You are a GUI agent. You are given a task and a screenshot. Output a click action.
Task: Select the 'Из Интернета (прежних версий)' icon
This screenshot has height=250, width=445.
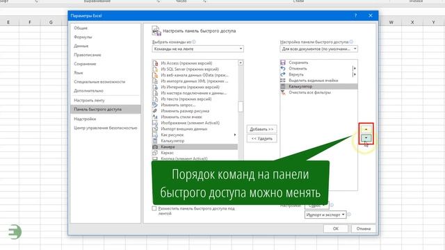(x=155, y=87)
